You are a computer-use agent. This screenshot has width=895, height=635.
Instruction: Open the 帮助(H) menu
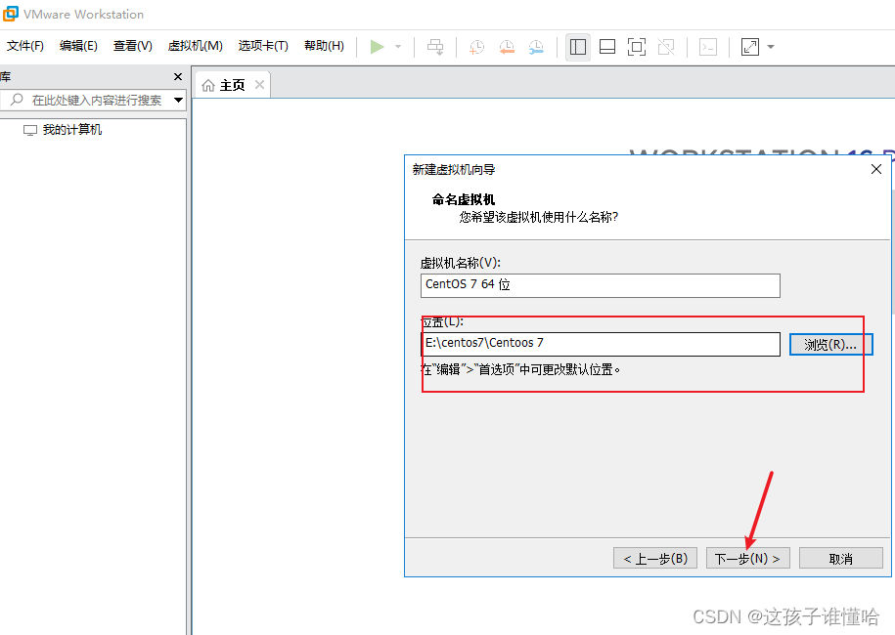click(x=324, y=46)
